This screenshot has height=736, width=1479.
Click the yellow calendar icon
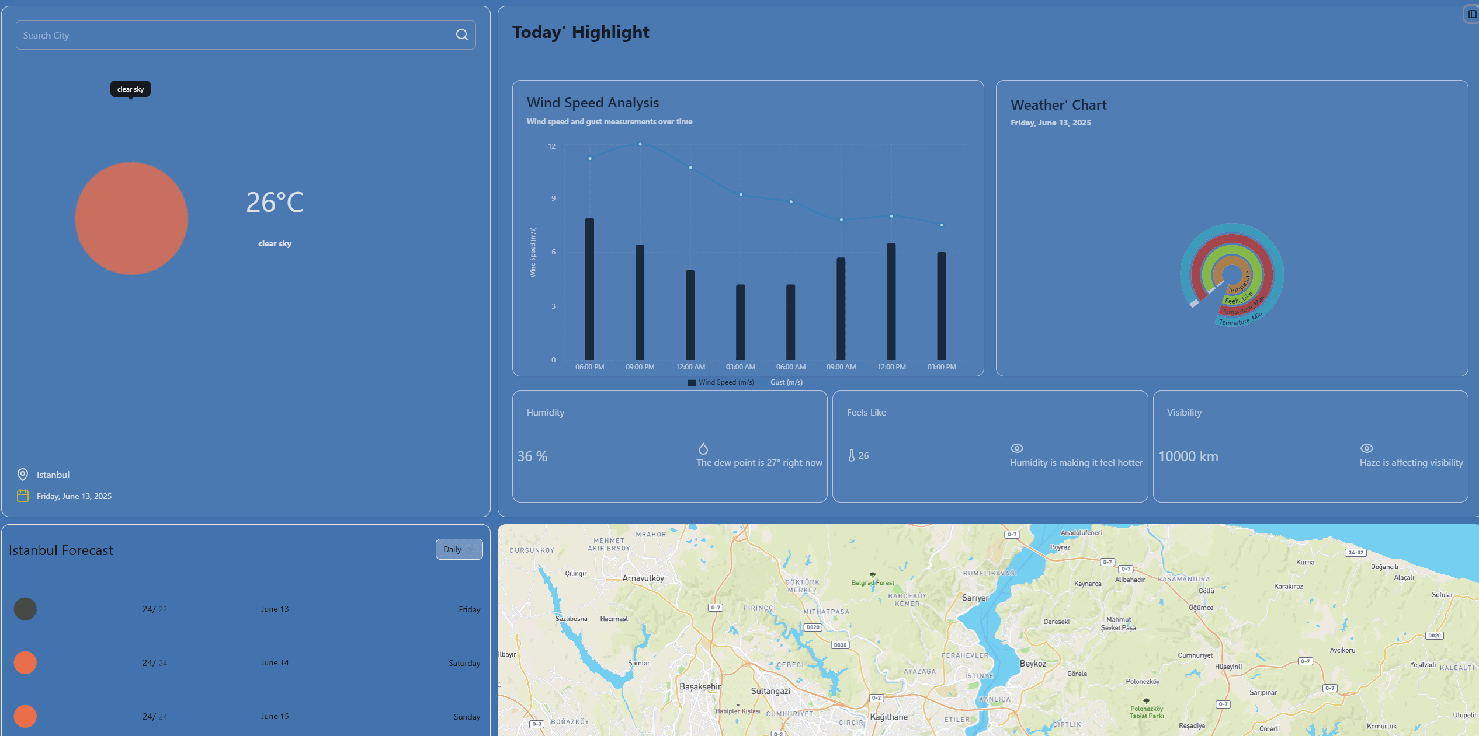pyautogui.click(x=23, y=496)
